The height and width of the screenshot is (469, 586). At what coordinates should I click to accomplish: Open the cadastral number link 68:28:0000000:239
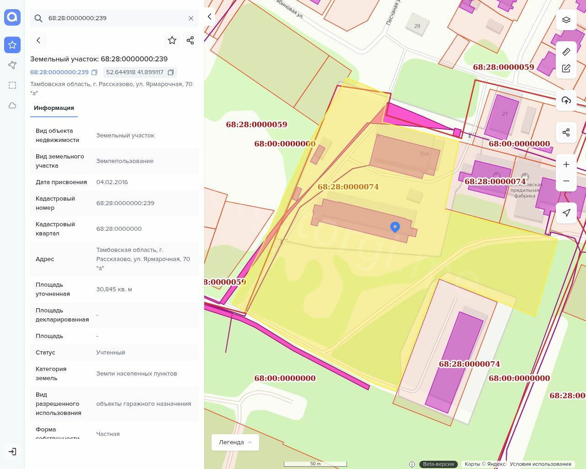click(x=60, y=72)
